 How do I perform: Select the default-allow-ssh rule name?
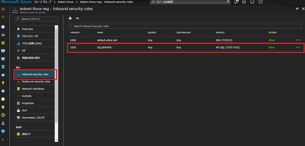(x=107, y=40)
